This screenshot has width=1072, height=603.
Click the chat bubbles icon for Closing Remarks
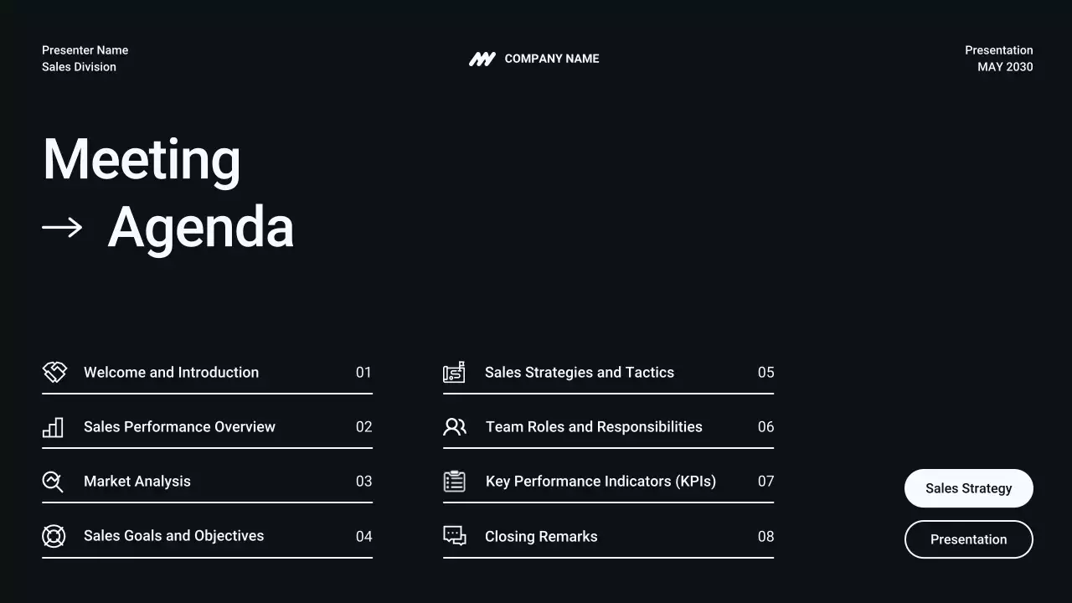[x=454, y=536]
